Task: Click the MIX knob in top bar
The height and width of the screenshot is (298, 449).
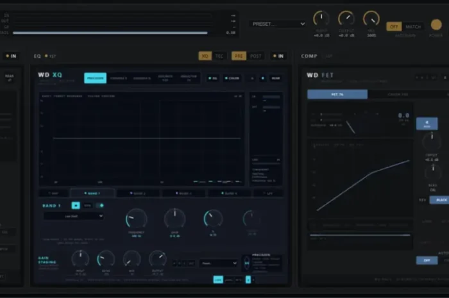Action: [371, 19]
